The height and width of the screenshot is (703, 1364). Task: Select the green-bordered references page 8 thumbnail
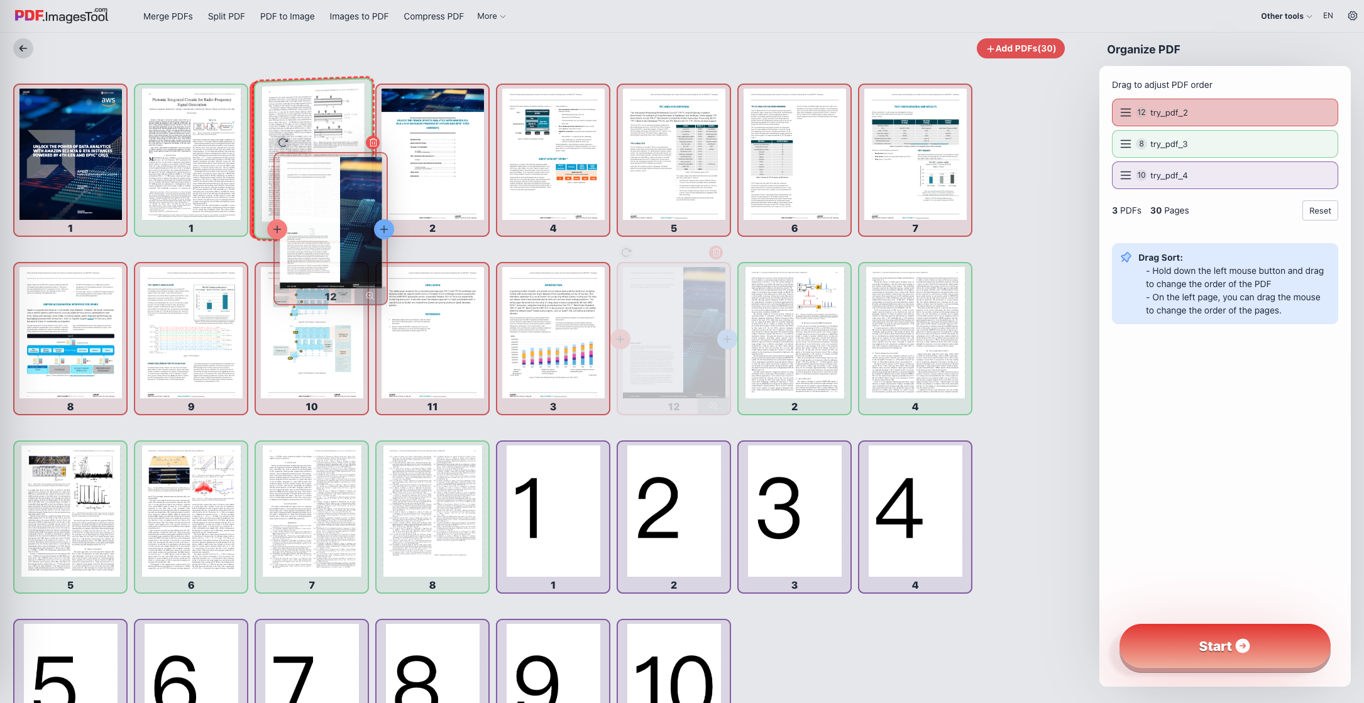(x=432, y=517)
